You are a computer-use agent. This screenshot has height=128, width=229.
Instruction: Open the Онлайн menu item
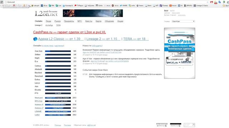pos(39,21)
